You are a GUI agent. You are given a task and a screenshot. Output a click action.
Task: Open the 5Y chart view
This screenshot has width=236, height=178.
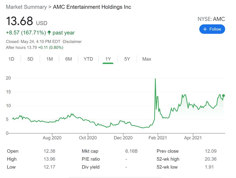click(x=127, y=59)
